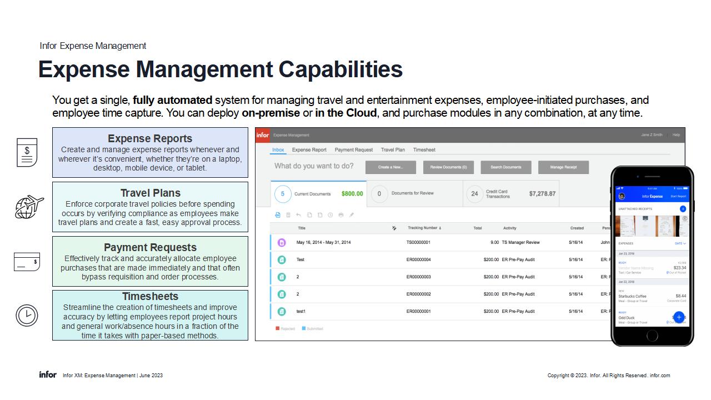Click the purple timesheet icon for TS00000001
This screenshot has height=400, width=711.
pos(282,242)
